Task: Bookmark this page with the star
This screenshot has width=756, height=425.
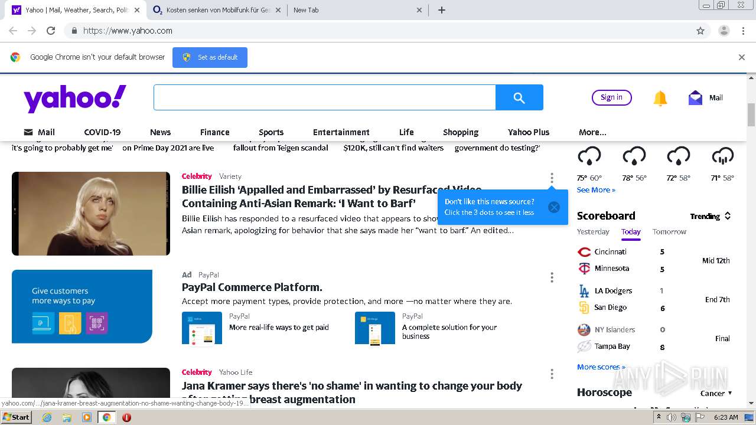Action: coord(700,31)
